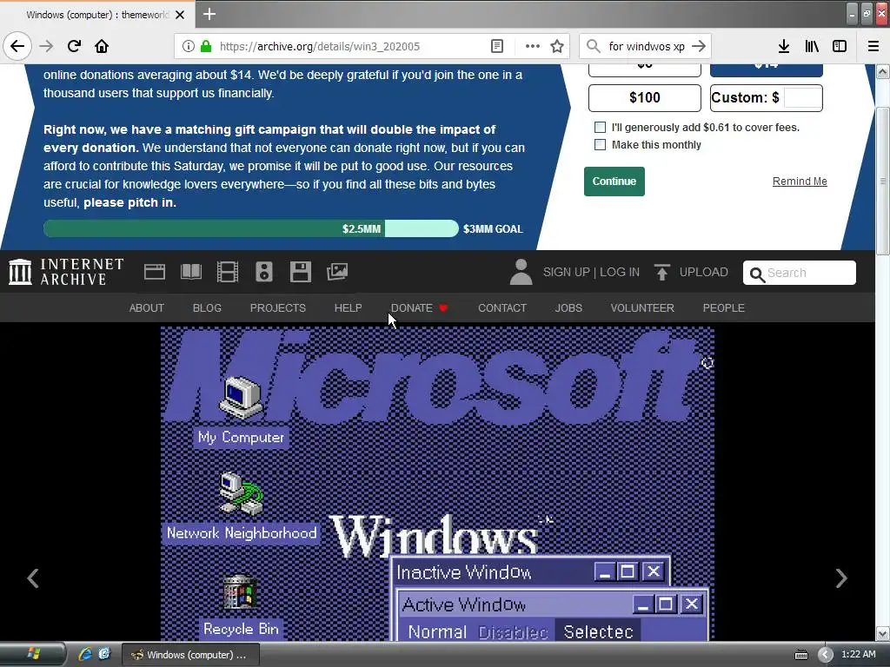Click the browser Forward arrow button
This screenshot has width=890, height=667.
point(47,46)
